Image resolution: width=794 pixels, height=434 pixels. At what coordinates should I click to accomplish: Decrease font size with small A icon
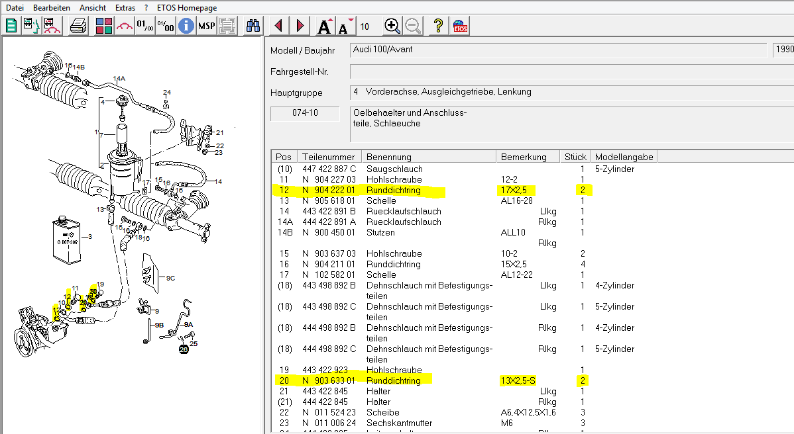coord(343,27)
